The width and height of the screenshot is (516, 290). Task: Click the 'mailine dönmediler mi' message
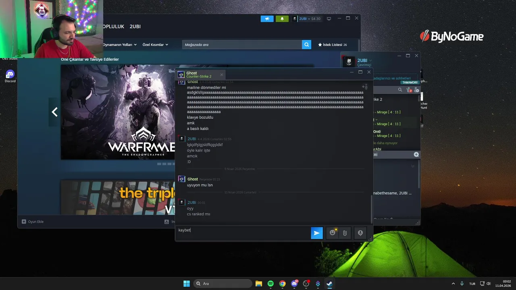point(206,87)
